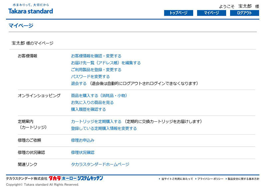Screen dimensions: 266x190
Task: Click 宝太郎 様のマイページ text
Action: click(x=32, y=43)
